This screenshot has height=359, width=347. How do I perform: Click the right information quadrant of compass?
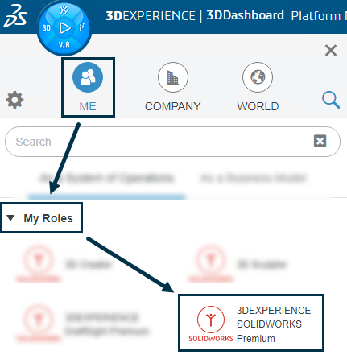pos(81,27)
